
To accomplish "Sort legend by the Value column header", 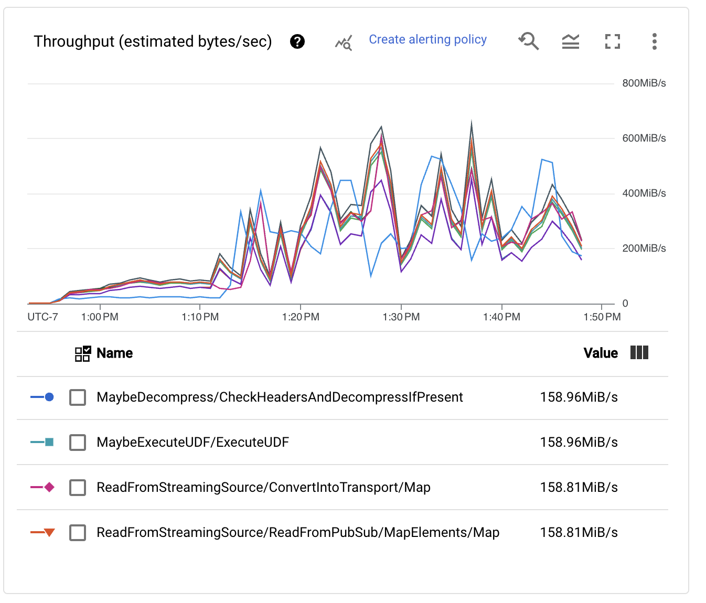I will (x=600, y=353).
